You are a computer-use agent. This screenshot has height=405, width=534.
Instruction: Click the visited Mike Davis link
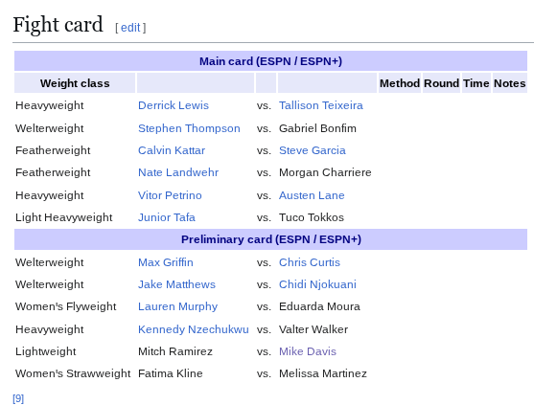(x=308, y=351)
